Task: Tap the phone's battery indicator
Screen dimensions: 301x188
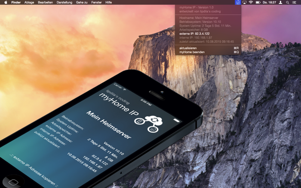Action: (x=176, y=120)
